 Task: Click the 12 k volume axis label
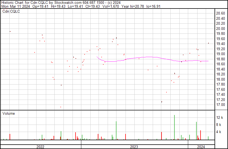point(219,118)
